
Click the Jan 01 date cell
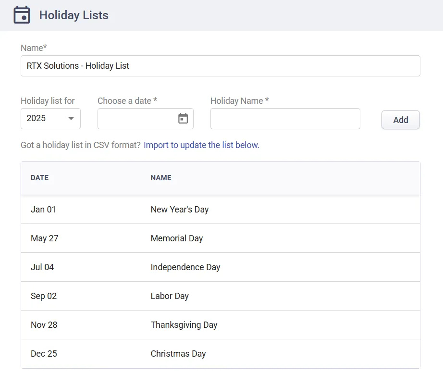coord(43,210)
